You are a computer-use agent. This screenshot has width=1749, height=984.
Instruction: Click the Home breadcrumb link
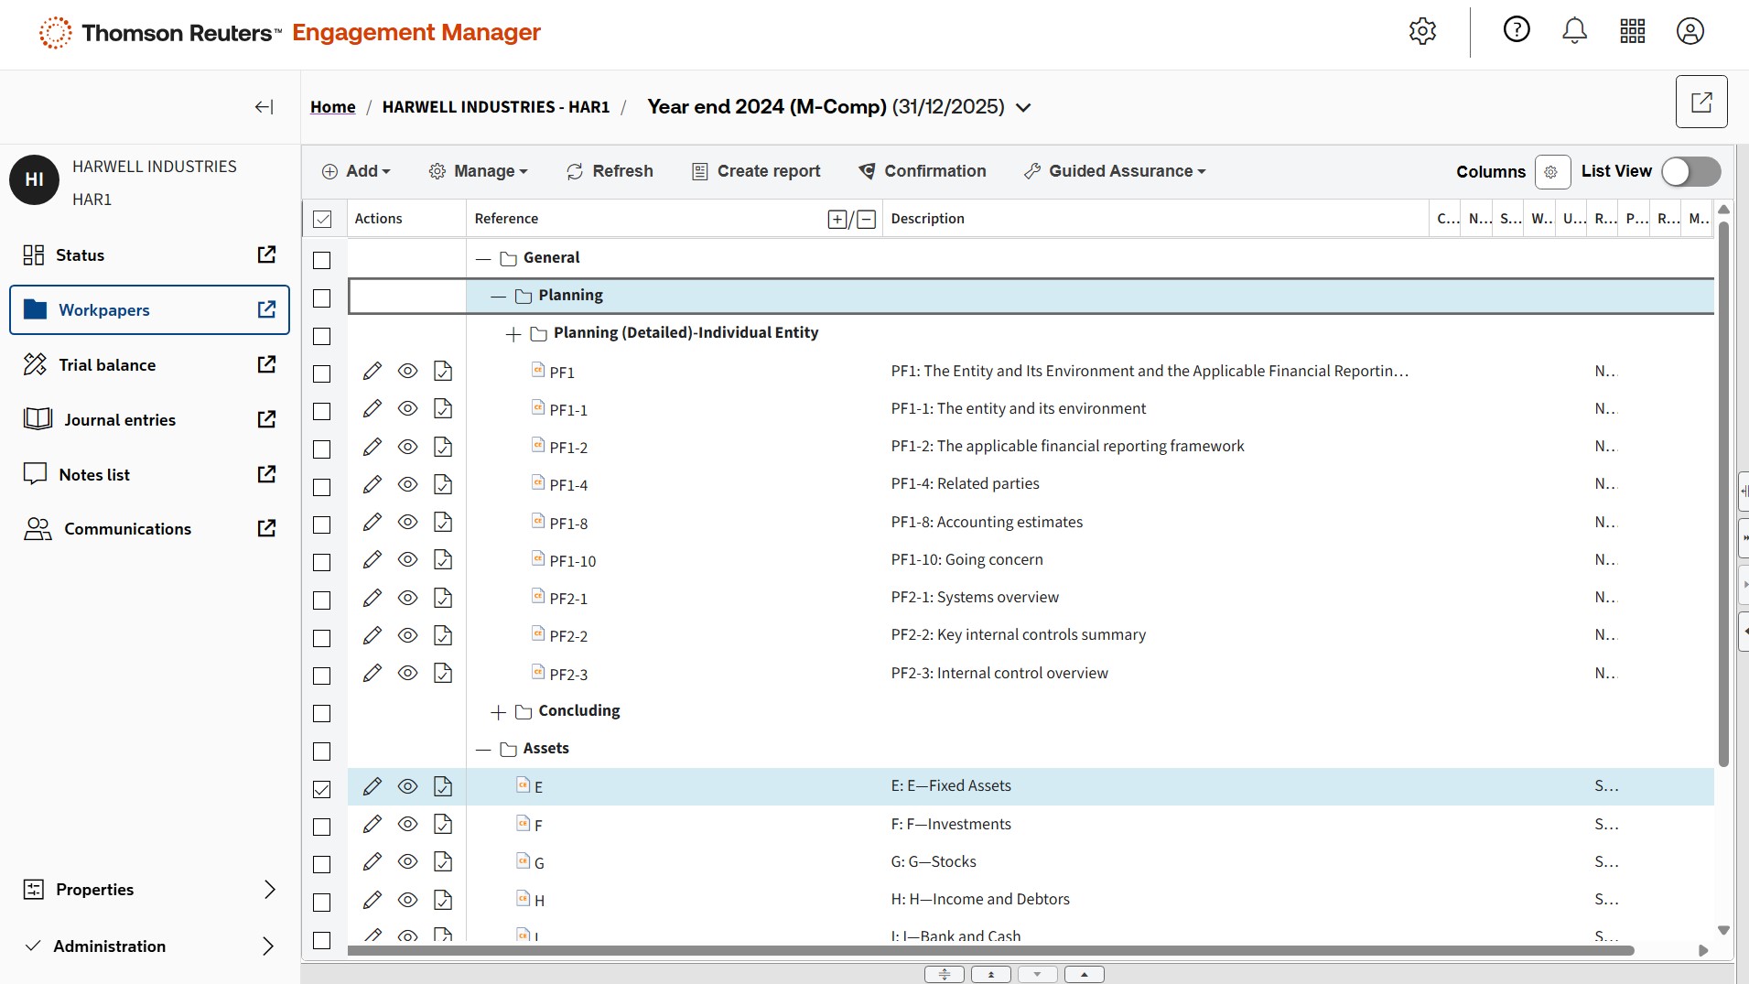click(332, 107)
